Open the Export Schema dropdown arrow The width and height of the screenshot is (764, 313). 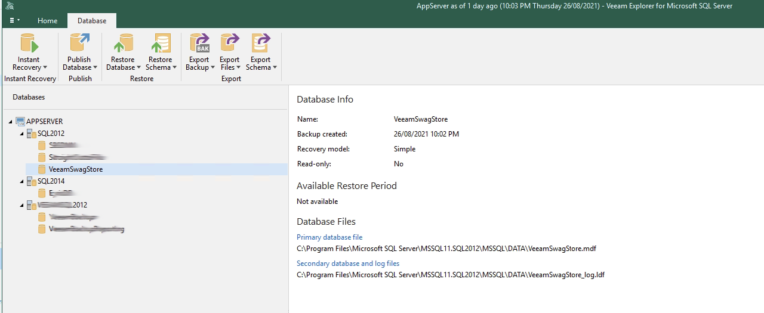[275, 68]
